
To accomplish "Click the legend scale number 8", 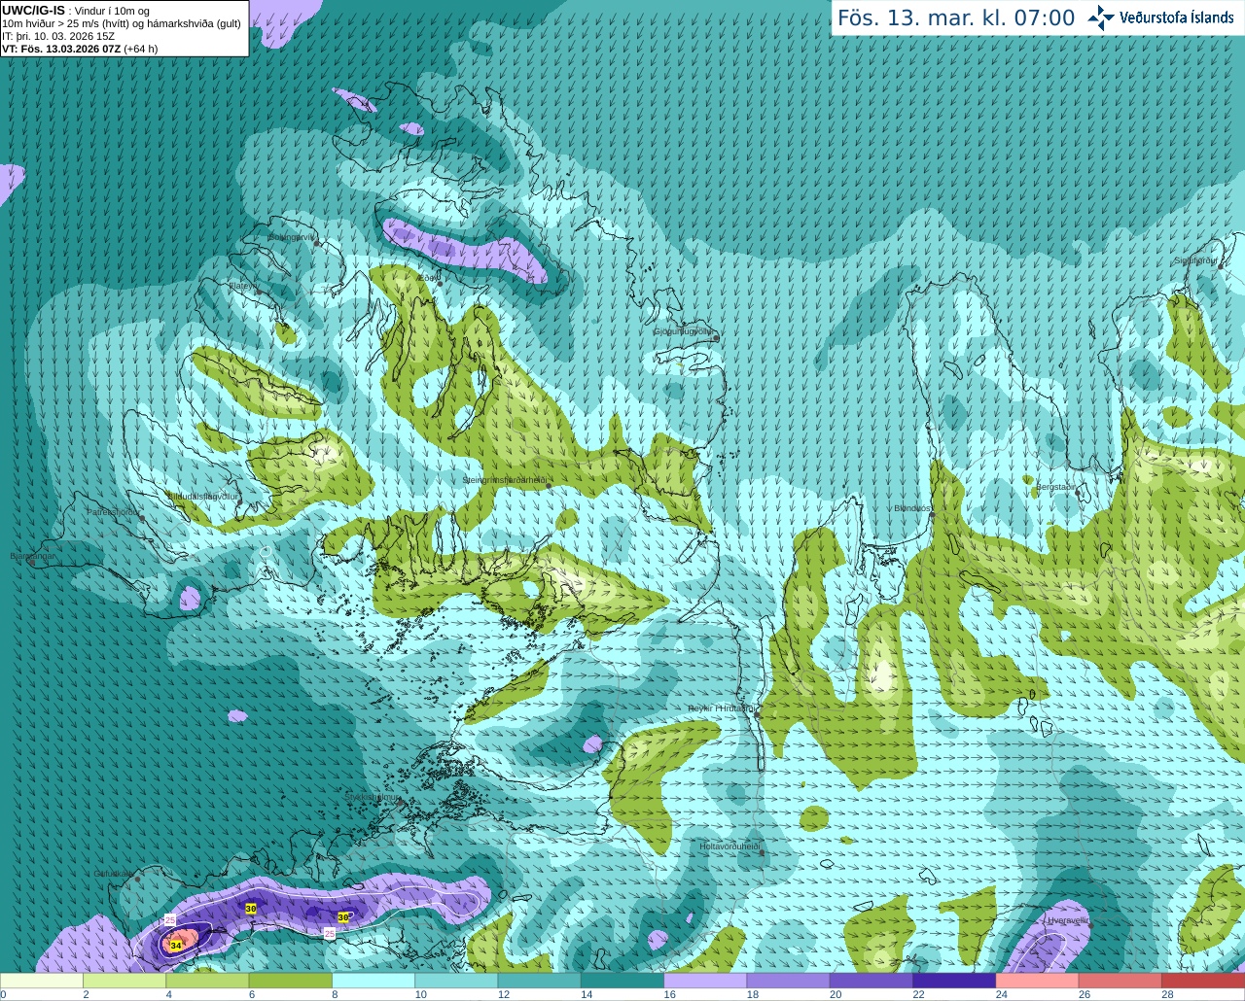I will tap(335, 994).
